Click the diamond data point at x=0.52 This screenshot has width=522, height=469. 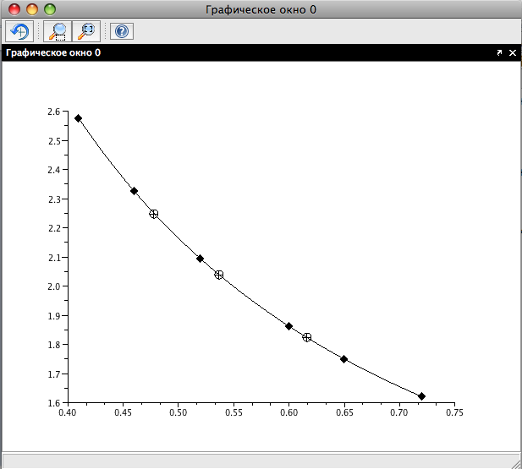(x=200, y=259)
